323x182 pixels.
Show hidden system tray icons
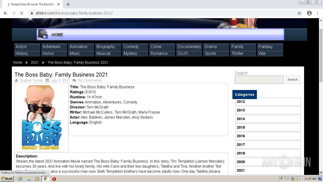(282, 179)
